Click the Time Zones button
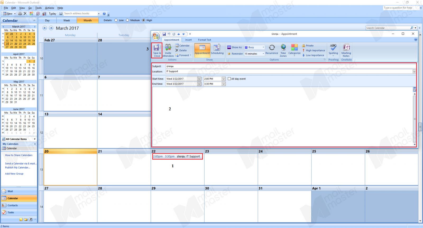The height and width of the screenshot is (228, 423). 283,50
